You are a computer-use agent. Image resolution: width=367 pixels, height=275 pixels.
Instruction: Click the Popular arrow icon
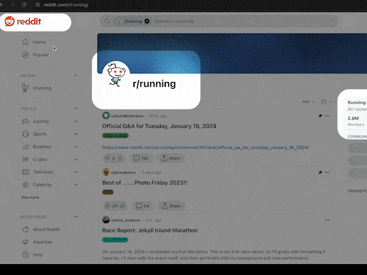(x=26, y=55)
